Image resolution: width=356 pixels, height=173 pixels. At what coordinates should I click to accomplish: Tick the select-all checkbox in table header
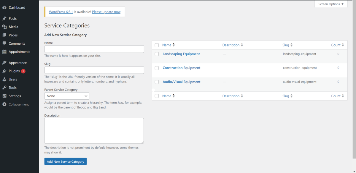[x=157, y=45]
